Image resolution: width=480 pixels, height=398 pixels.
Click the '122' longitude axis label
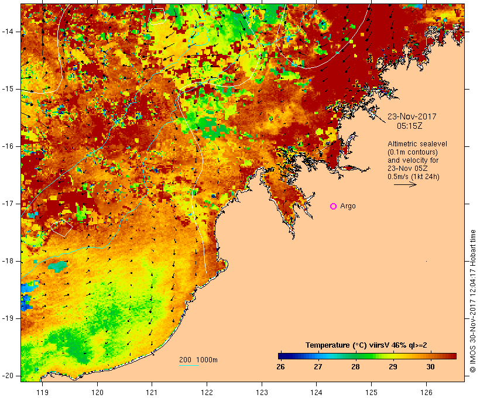pyautogui.click(x=207, y=392)
